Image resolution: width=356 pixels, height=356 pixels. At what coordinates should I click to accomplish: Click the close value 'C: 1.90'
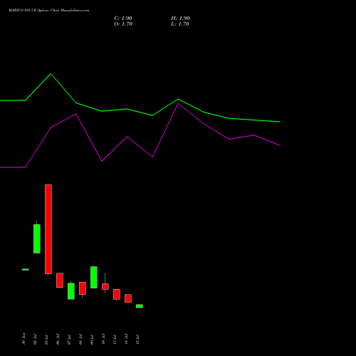point(123,19)
